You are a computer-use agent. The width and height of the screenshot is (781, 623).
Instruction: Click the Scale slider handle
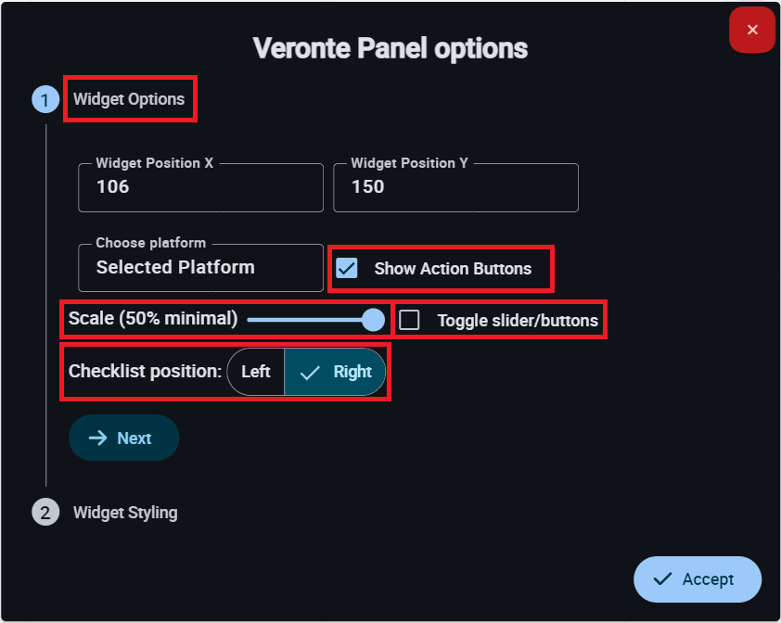(373, 320)
